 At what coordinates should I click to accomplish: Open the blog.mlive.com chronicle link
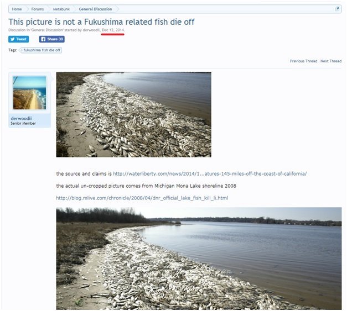coord(142,198)
